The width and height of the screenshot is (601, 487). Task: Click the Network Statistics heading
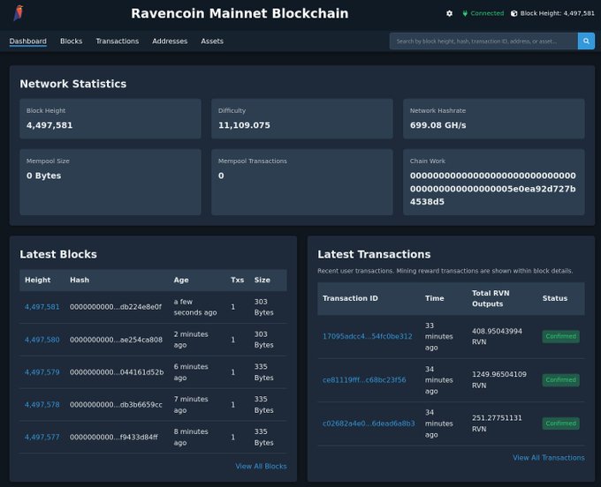click(72, 84)
